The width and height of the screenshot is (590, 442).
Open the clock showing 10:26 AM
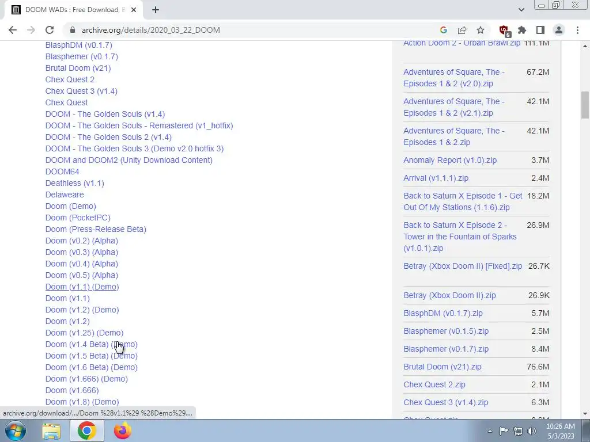click(x=561, y=431)
